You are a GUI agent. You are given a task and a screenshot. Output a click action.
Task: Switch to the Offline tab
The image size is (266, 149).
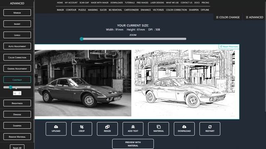point(205,10)
